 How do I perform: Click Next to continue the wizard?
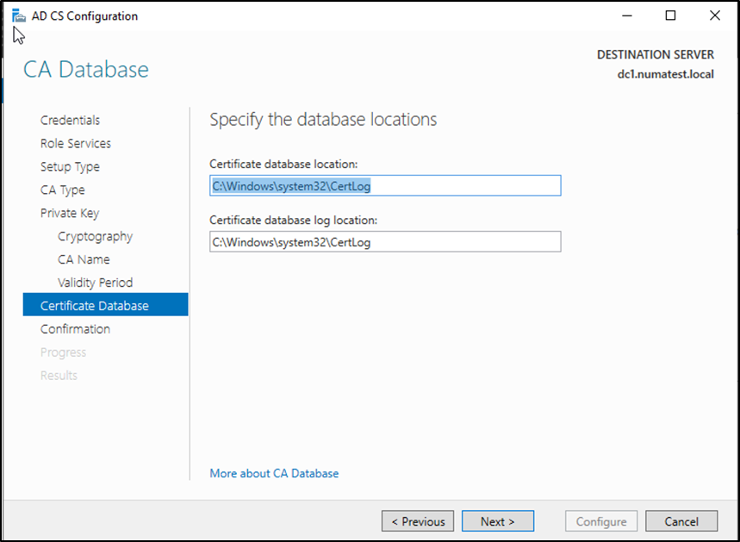pos(497,521)
